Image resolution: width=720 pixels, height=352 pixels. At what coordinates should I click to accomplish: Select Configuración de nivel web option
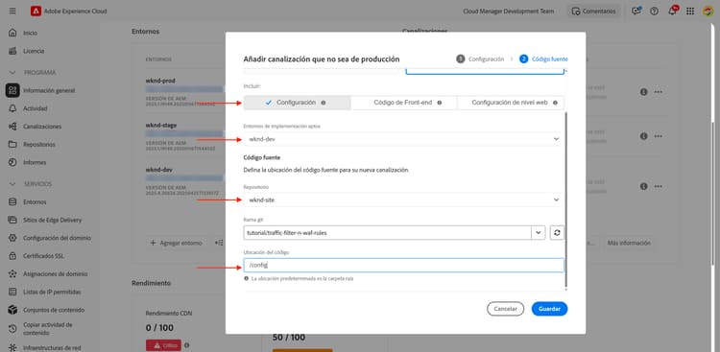click(x=511, y=103)
